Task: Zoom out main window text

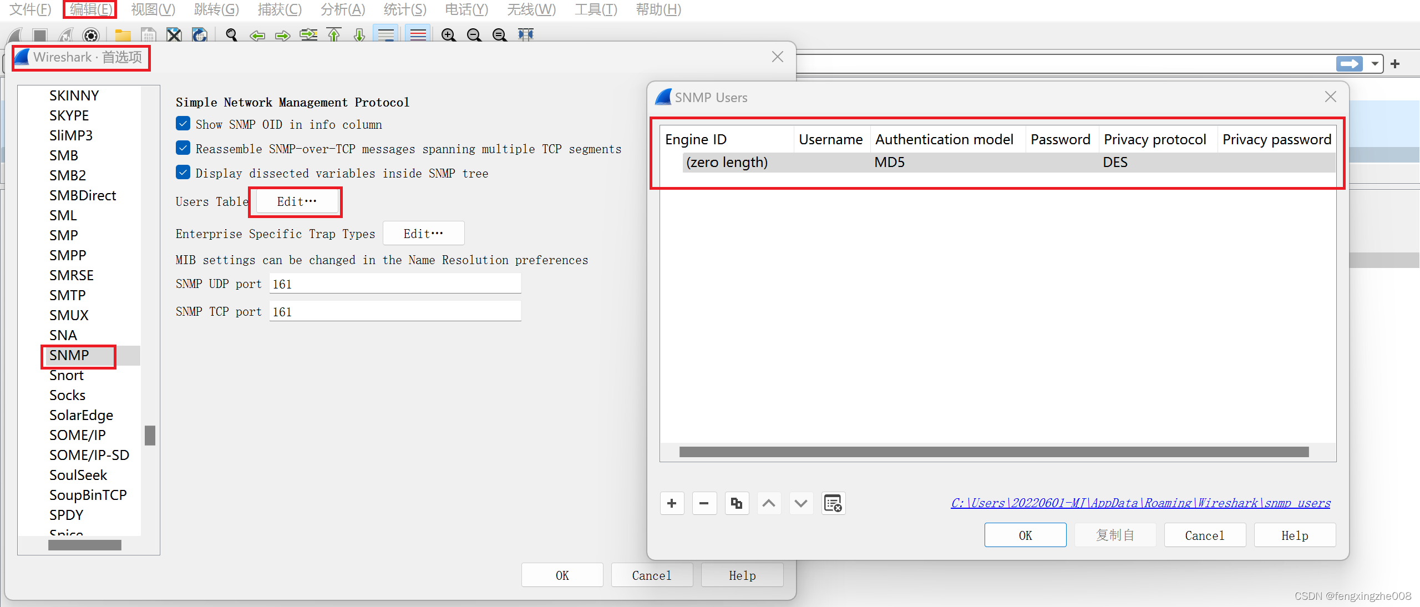Action: pos(474,36)
